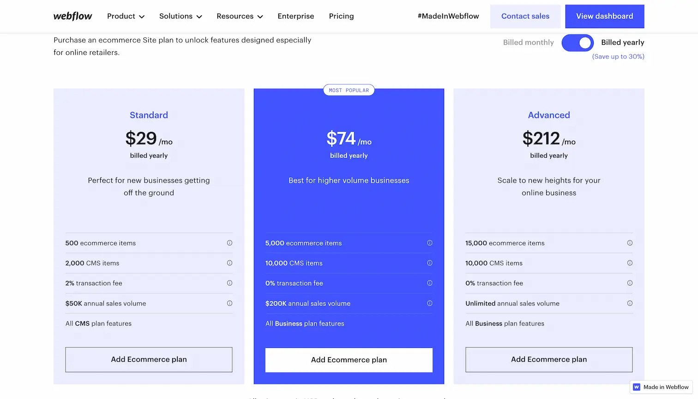This screenshot has width=698, height=399.
Task: Select the Billed yearly label
Action: tap(623, 42)
